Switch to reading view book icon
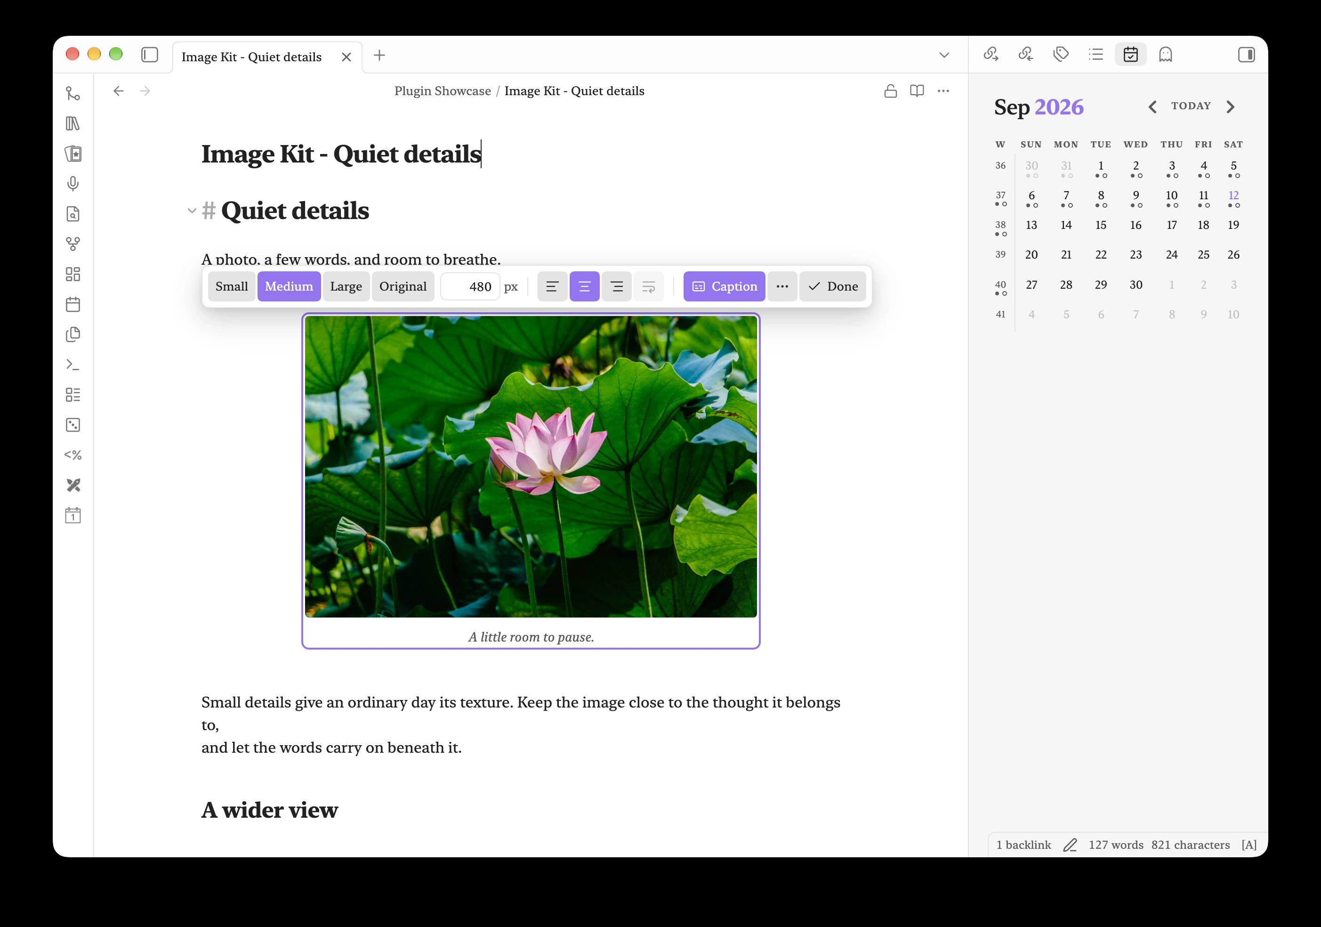The image size is (1321, 927). 917,91
